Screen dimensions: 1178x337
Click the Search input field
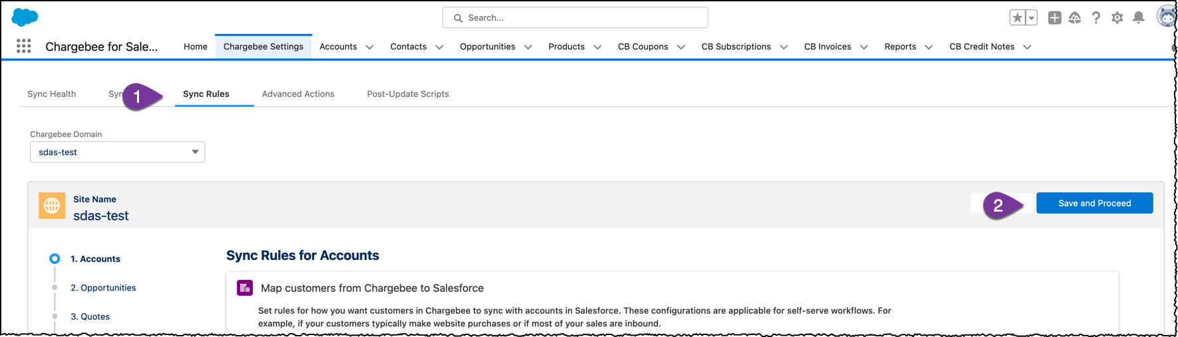pyautogui.click(x=575, y=18)
